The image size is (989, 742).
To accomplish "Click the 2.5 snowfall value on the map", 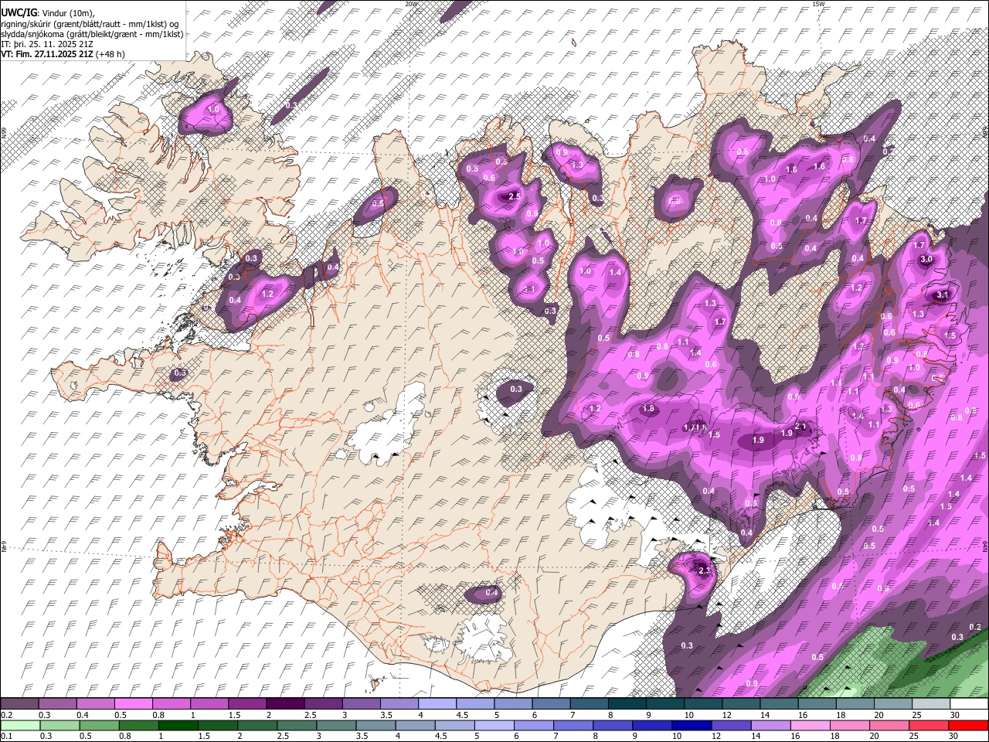I will 515,196.
